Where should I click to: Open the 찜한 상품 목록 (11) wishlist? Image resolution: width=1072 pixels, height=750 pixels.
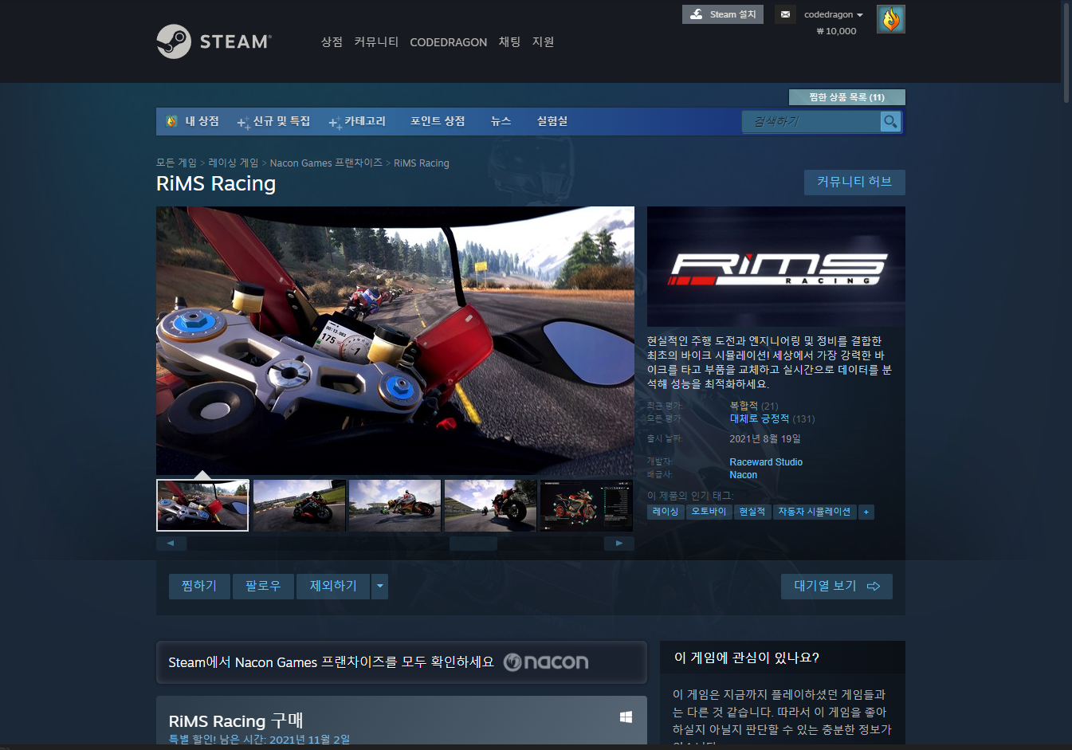tap(846, 97)
